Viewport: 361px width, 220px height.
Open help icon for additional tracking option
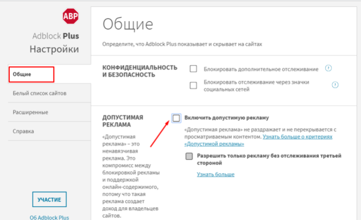pyautogui.click(x=328, y=68)
